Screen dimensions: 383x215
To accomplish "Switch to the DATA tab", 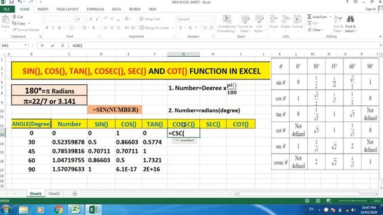I will pos(117,10).
